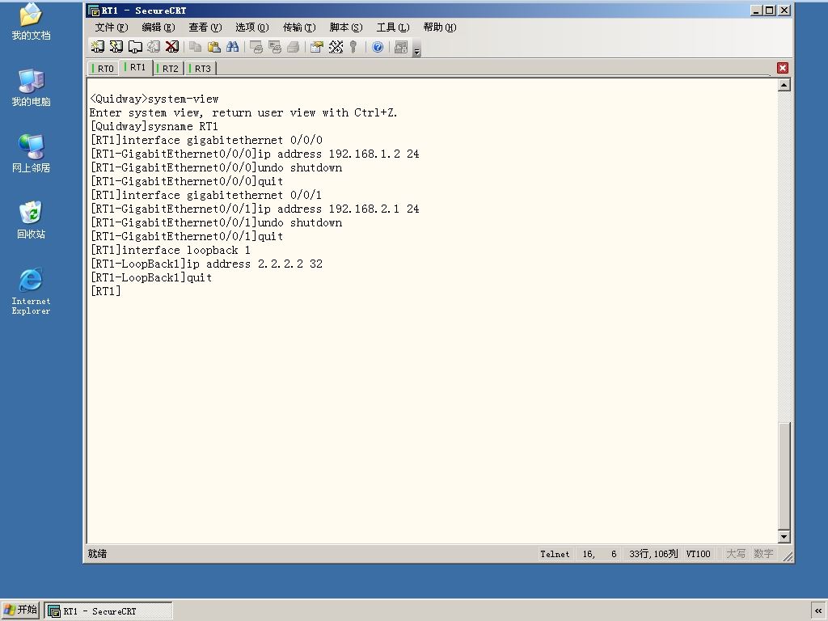The width and height of the screenshot is (828, 621).
Task: Click the Quick Connect lightning icon
Action: (x=116, y=47)
